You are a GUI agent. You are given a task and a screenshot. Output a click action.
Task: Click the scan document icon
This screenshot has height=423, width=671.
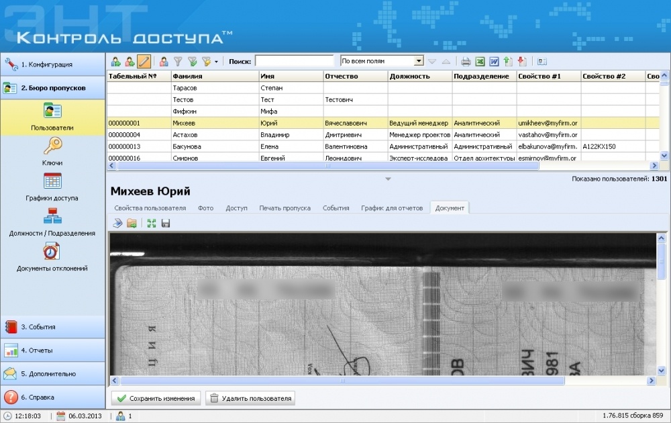pos(117,223)
